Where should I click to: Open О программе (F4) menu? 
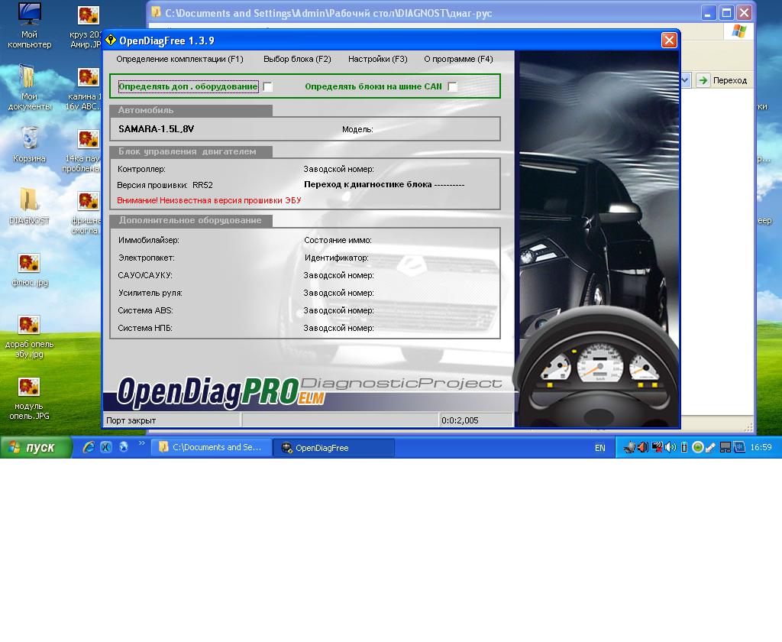[x=458, y=59]
